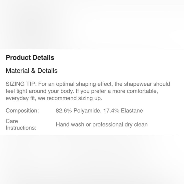This screenshot has width=184, height=184.
Task: Click the ampersand in Material & Details
Action: (x=33, y=71)
